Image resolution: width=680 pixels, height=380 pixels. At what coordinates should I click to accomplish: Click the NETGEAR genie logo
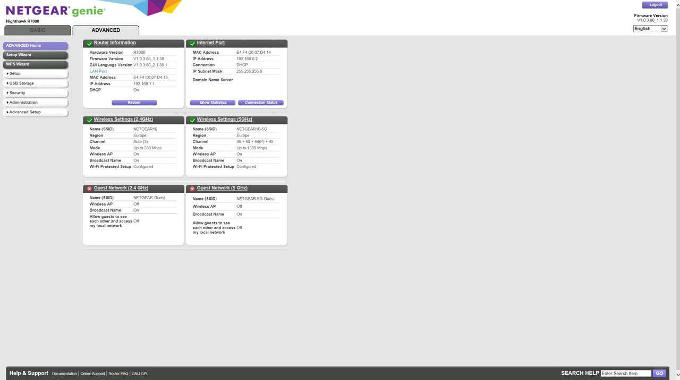click(55, 11)
